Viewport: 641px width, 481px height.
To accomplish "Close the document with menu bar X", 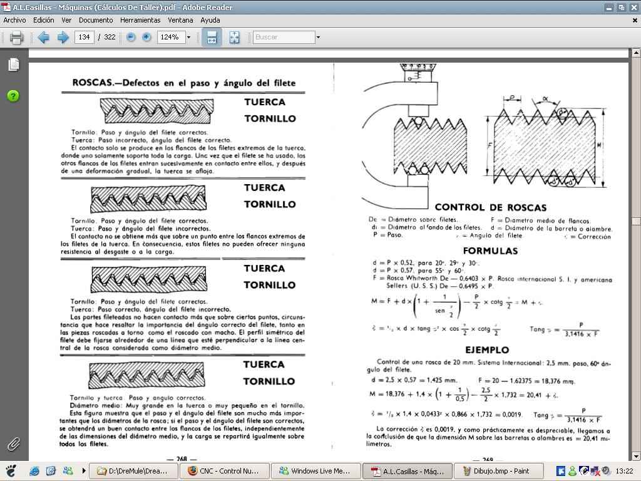I will tap(635, 20).
